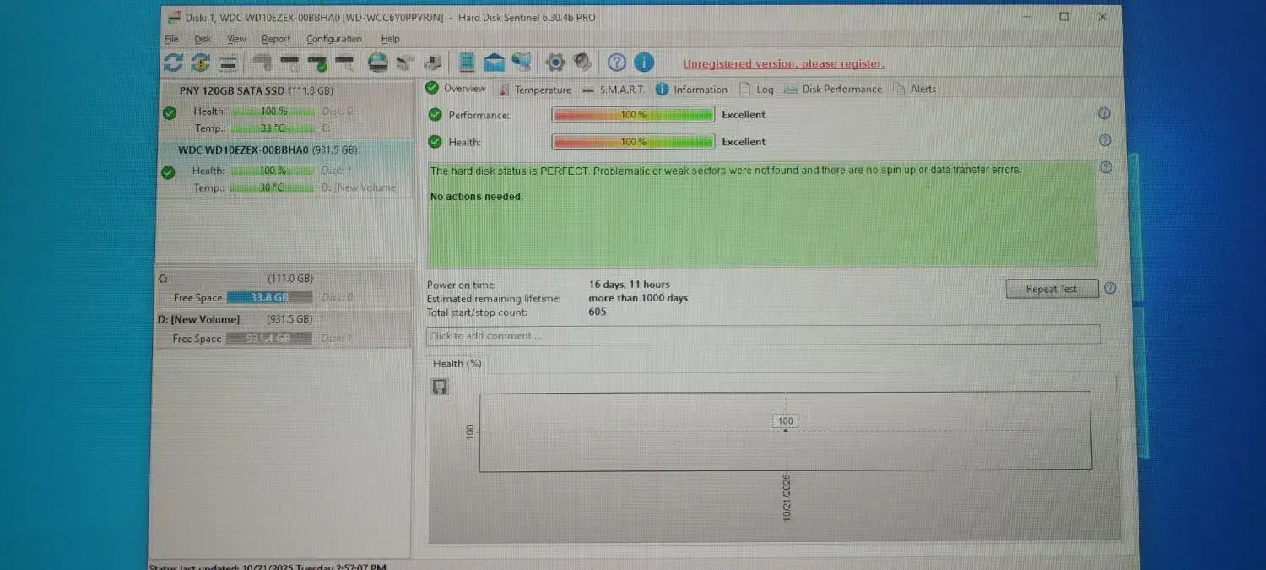Open the Disk menu
The image size is (1266, 570).
[x=203, y=39]
